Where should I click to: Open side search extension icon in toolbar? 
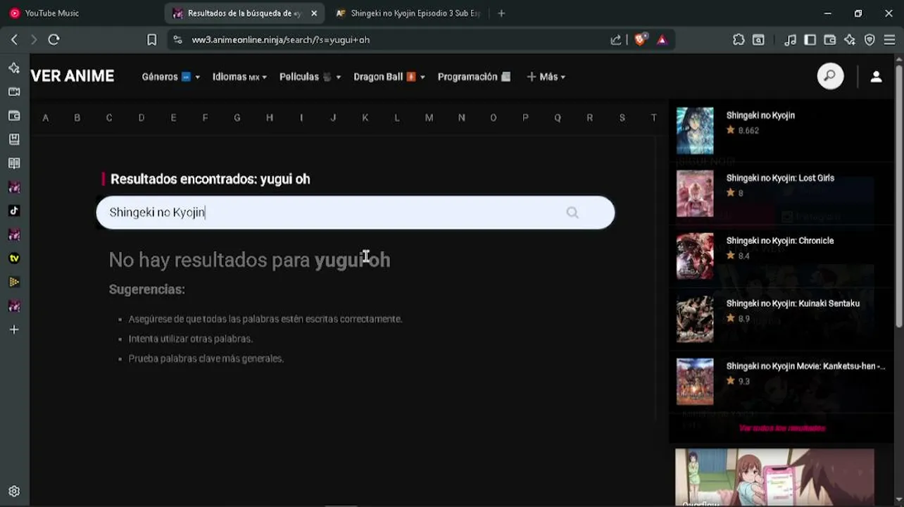tap(758, 40)
